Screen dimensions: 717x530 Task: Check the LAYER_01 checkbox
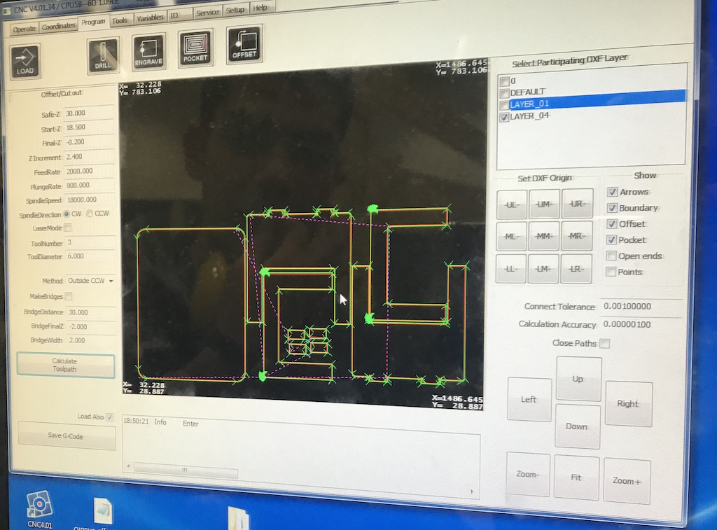[x=505, y=106]
